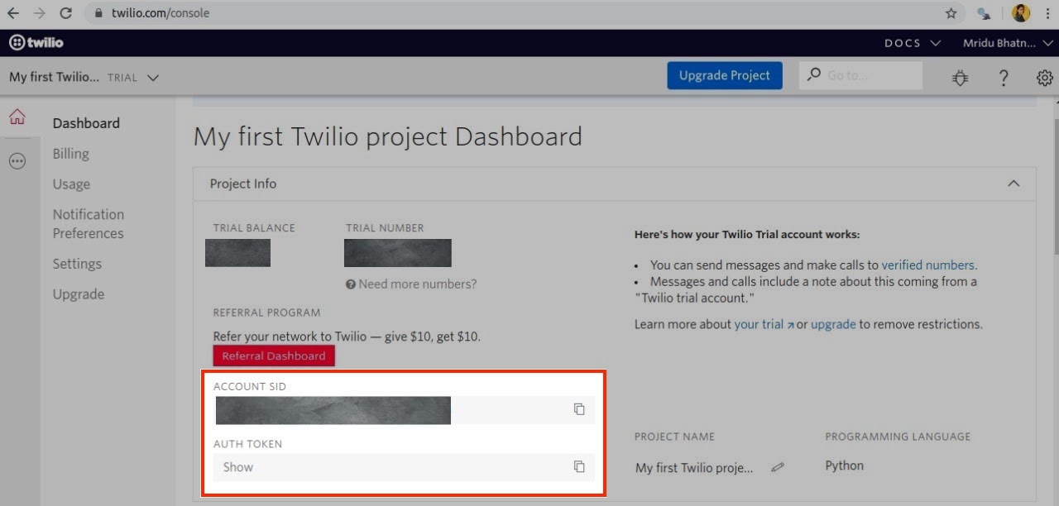The image size is (1059, 506).
Task: Click the Referral Dashboard button
Action: coord(274,356)
